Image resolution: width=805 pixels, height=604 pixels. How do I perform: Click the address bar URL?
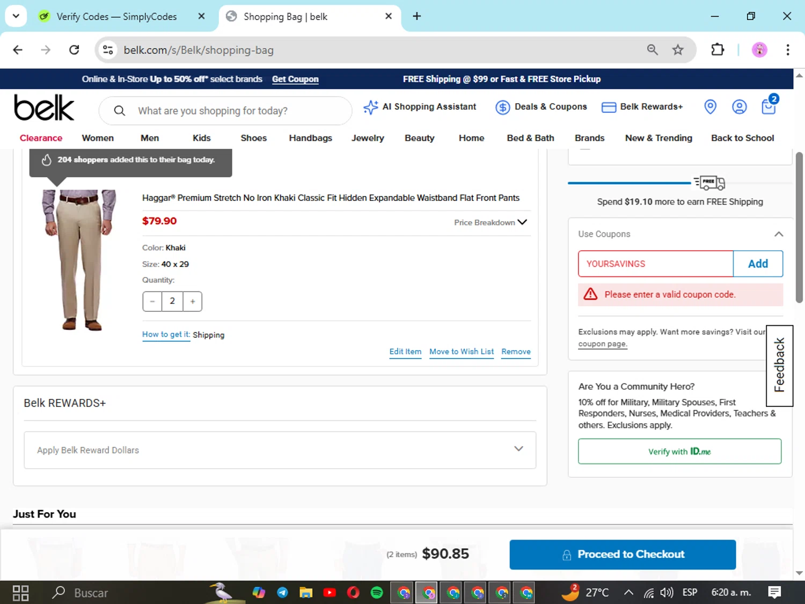pyautogui.click(x=199, y=50)
